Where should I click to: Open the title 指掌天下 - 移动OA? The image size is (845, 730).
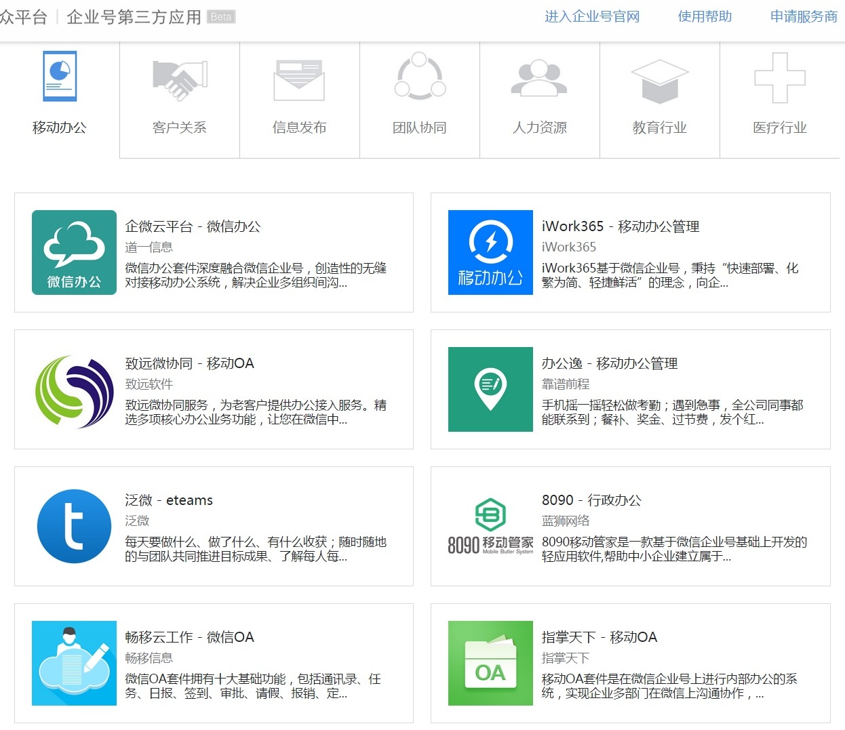coord(600,637)
